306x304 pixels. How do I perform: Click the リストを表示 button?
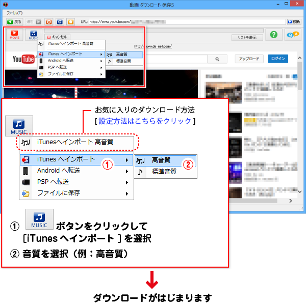pos(247,37)
